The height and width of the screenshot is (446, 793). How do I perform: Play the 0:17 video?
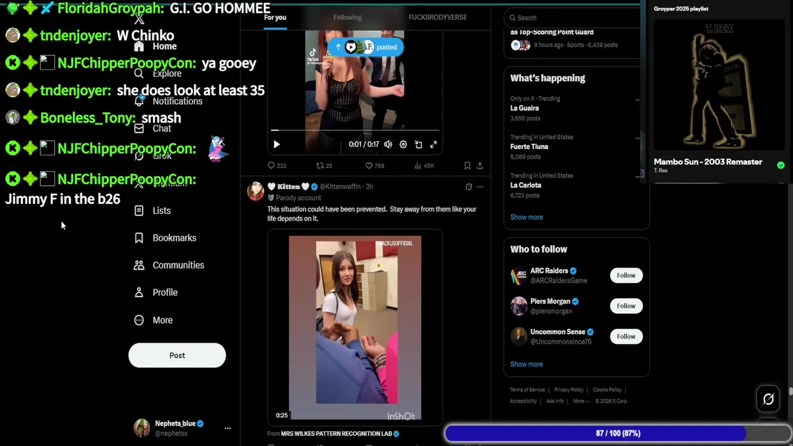pyautogui.click(x=276, y=144)
